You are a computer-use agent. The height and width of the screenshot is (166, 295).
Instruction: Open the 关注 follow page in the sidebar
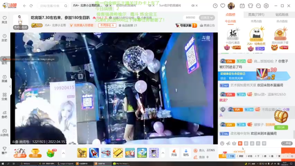(x=4, y=20)
